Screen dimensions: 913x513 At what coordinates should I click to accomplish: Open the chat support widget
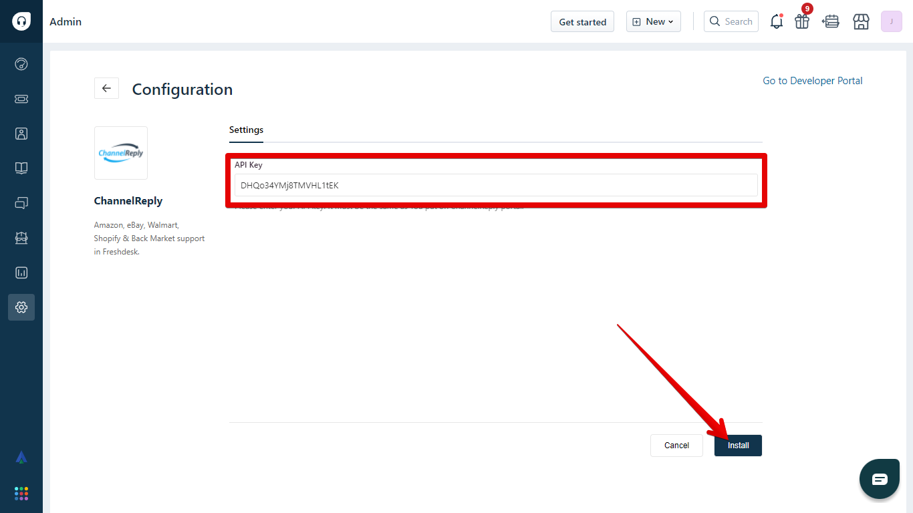pyautogui.click(x=880, y=479)
